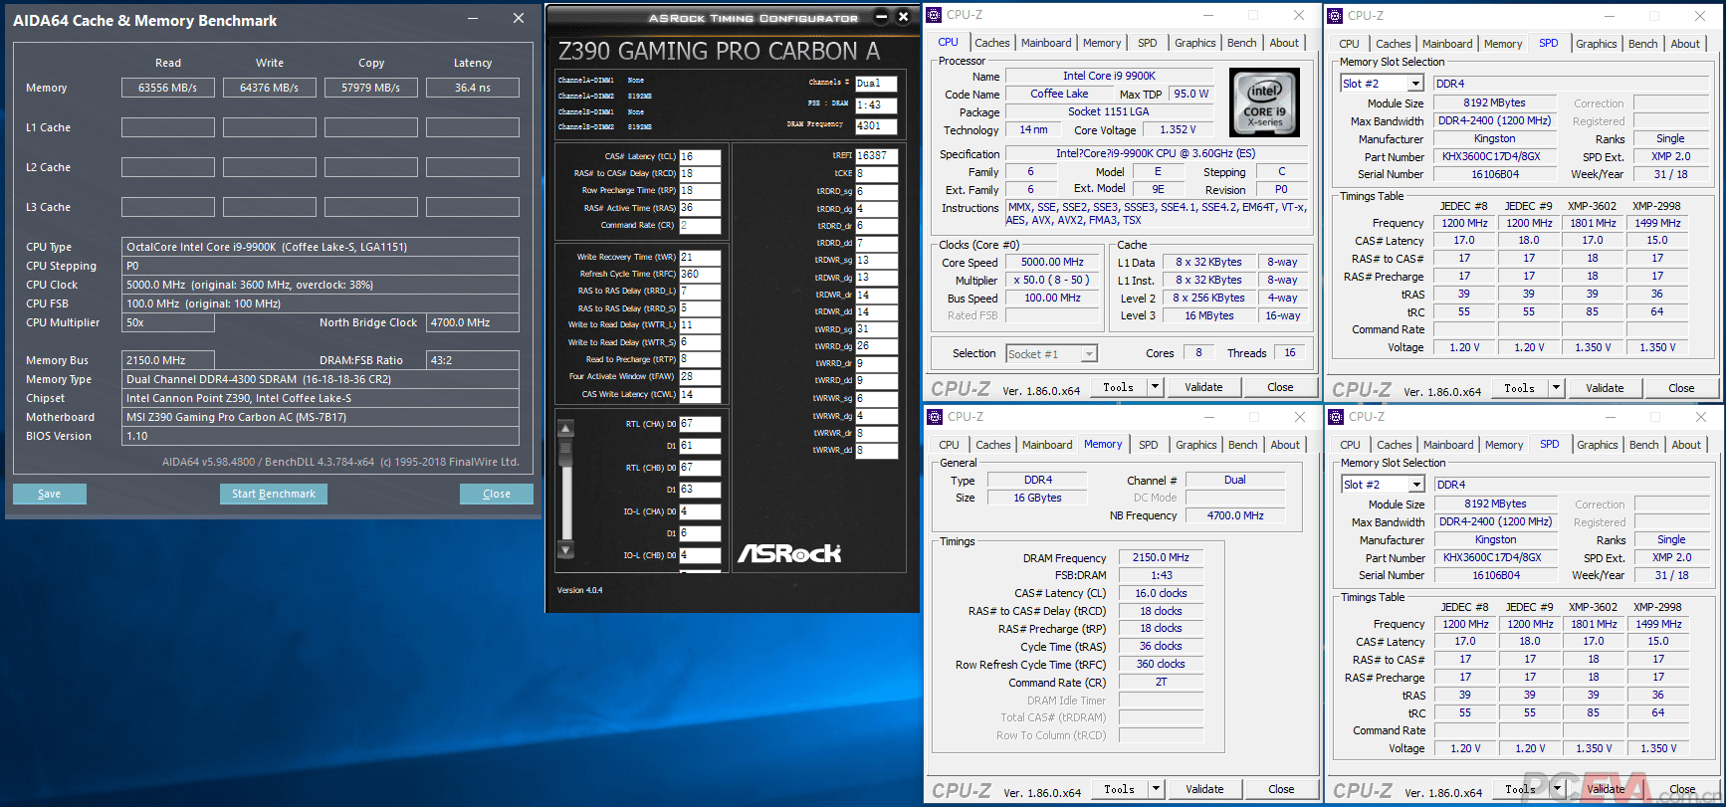Click the scroll down arrow in ASRock Timing Configurator

point(566,550)
